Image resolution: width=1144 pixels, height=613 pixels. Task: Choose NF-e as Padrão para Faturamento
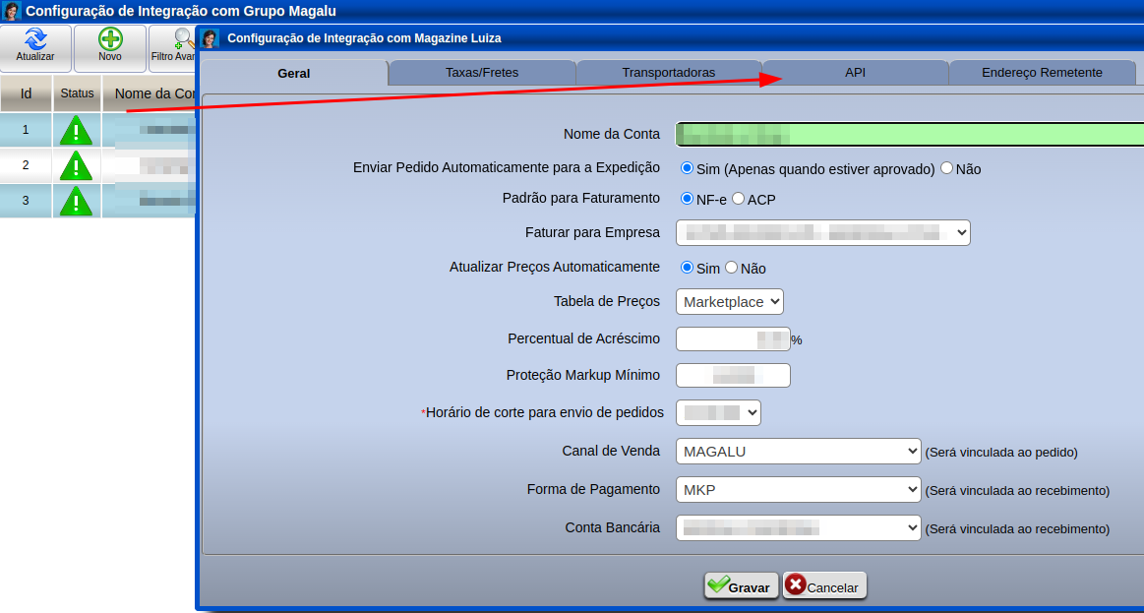click(x=687, y=199)
